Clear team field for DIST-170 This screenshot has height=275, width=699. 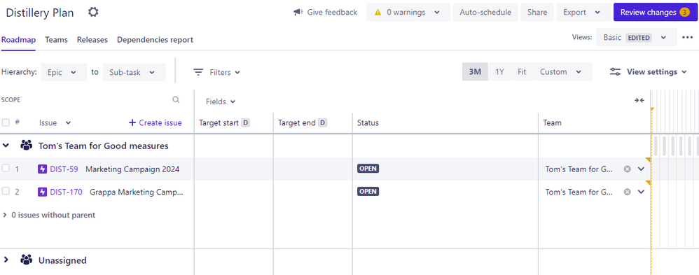pos(628,192)
